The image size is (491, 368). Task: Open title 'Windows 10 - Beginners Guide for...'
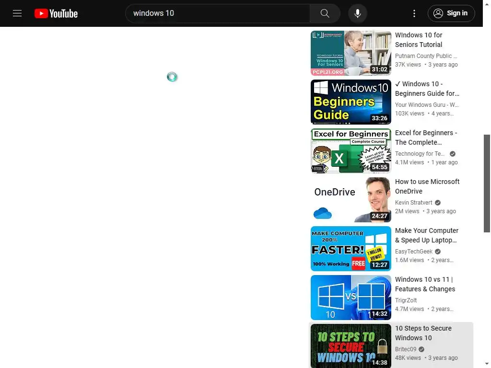tap(427, 89)
